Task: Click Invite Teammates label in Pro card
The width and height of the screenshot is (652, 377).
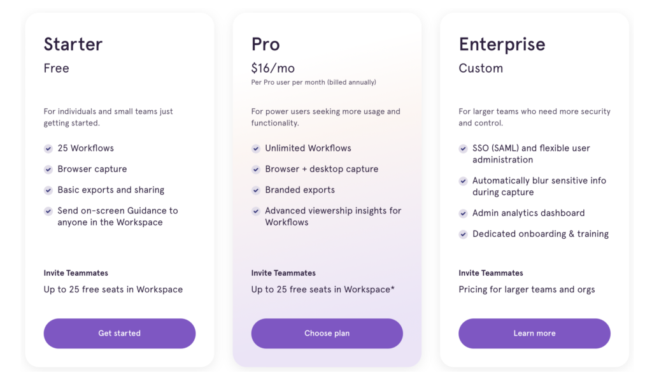Action: tap(283, 273)
